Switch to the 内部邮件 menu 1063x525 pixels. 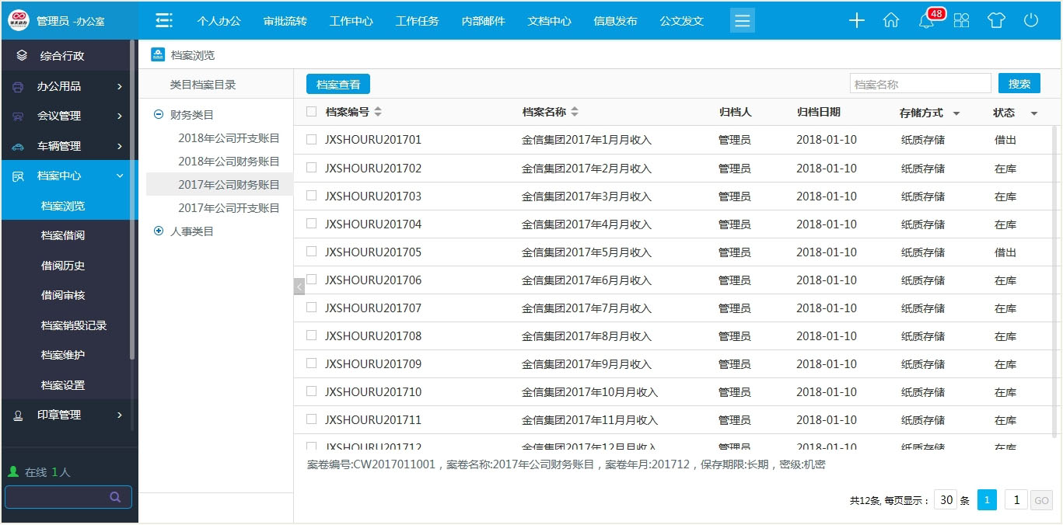click(482, 21)
